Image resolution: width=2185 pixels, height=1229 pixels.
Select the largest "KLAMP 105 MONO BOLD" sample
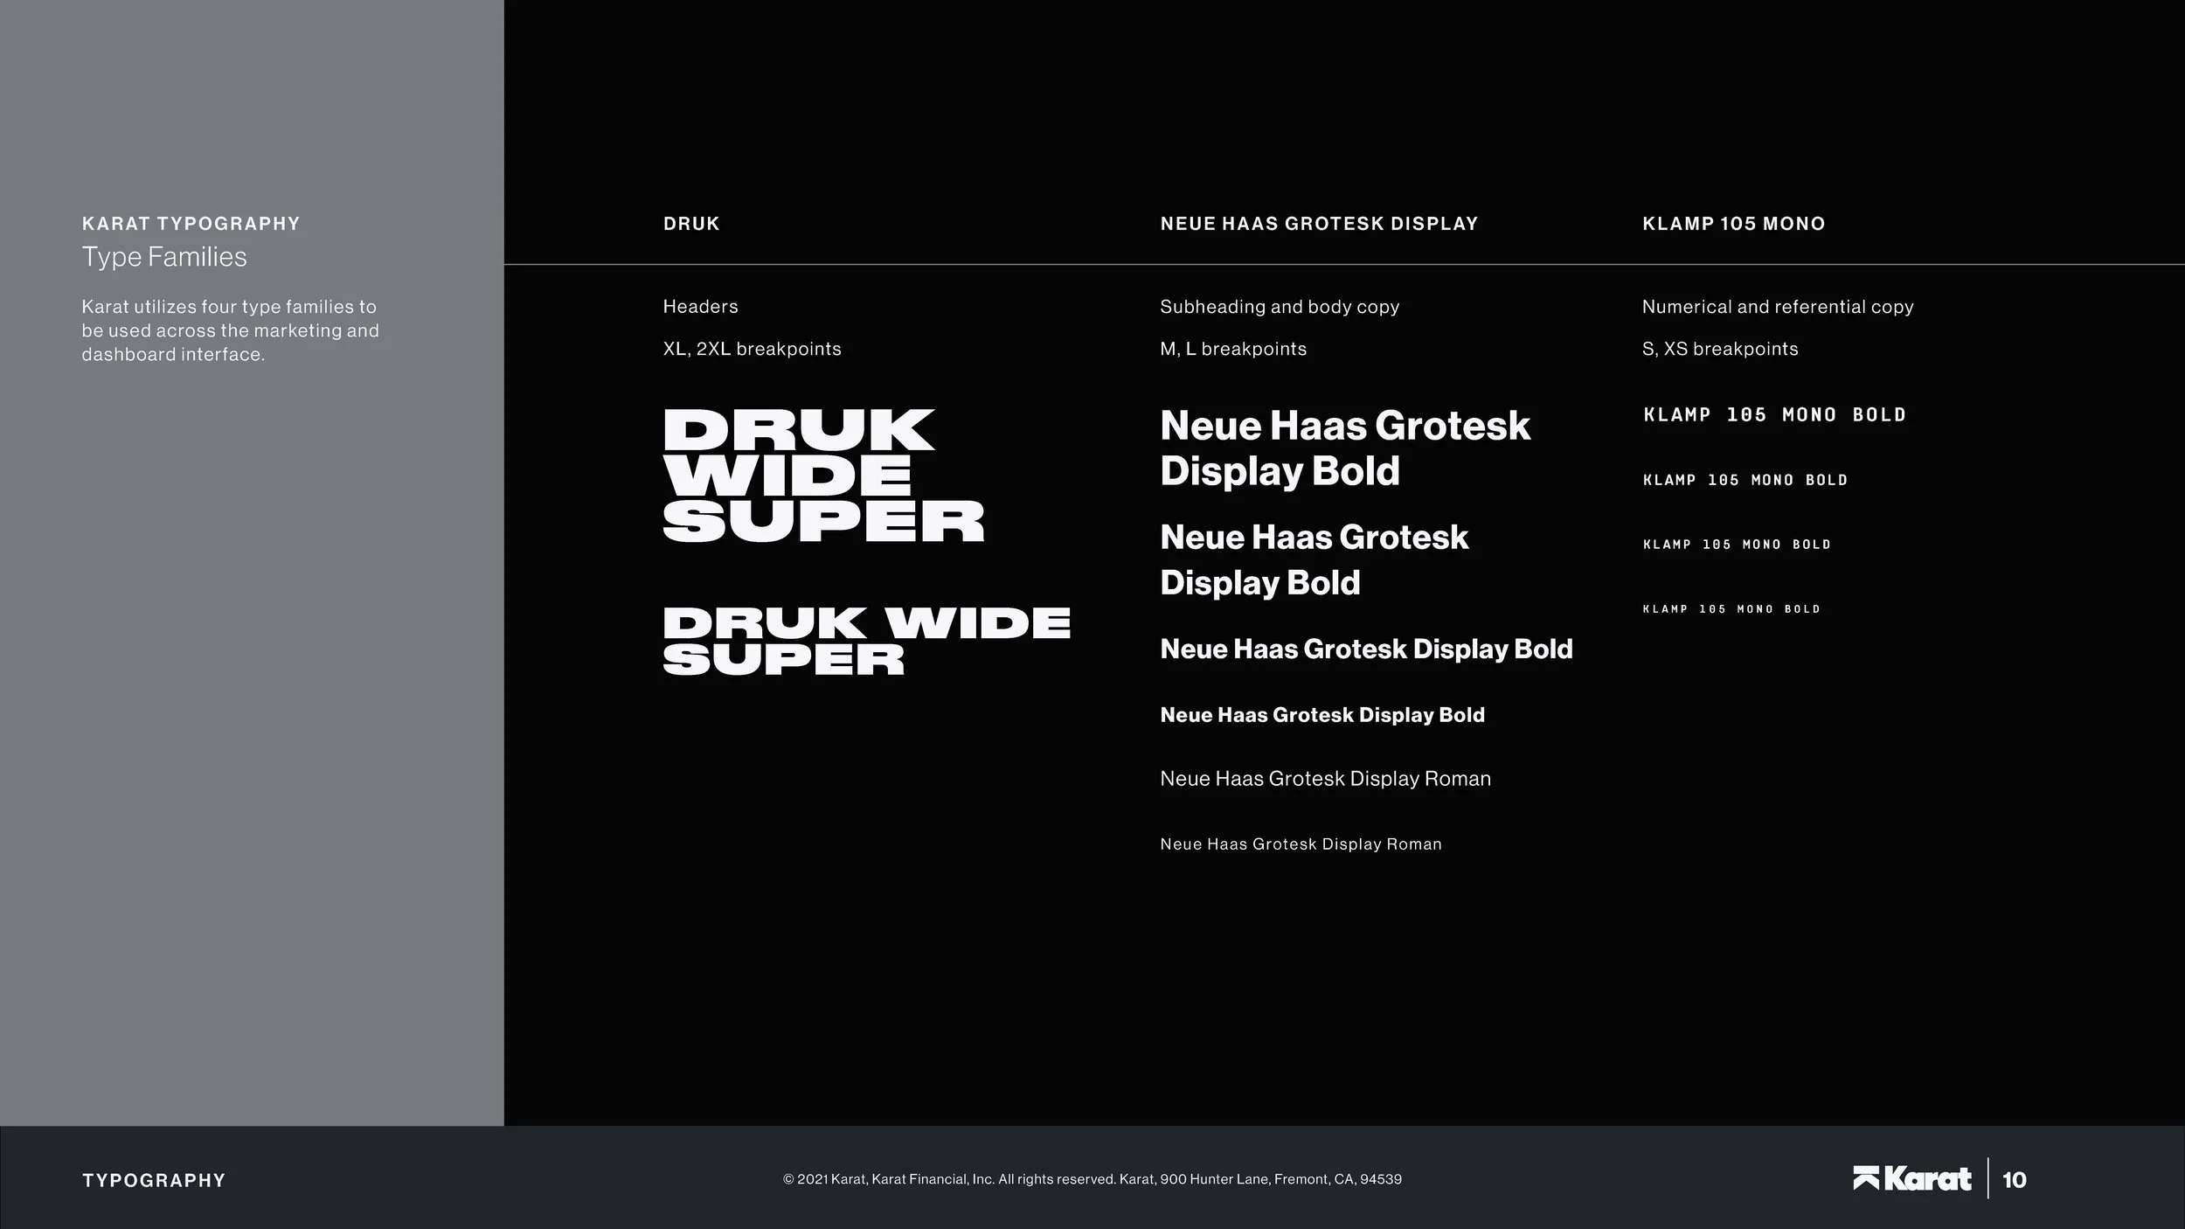1774,414
